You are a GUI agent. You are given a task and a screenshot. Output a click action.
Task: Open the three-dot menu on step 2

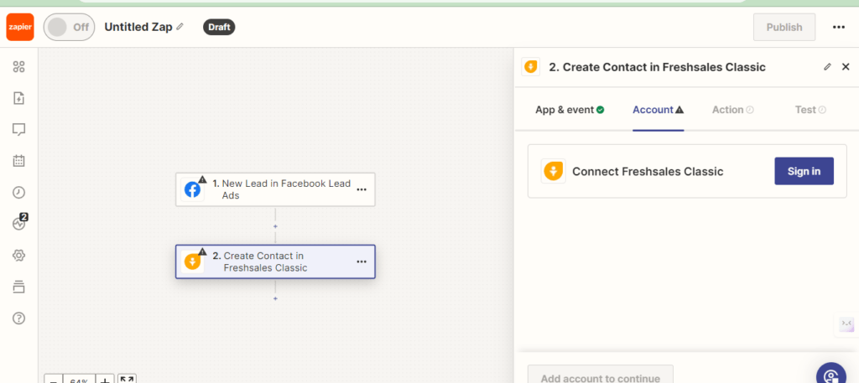tap(362, 261)
